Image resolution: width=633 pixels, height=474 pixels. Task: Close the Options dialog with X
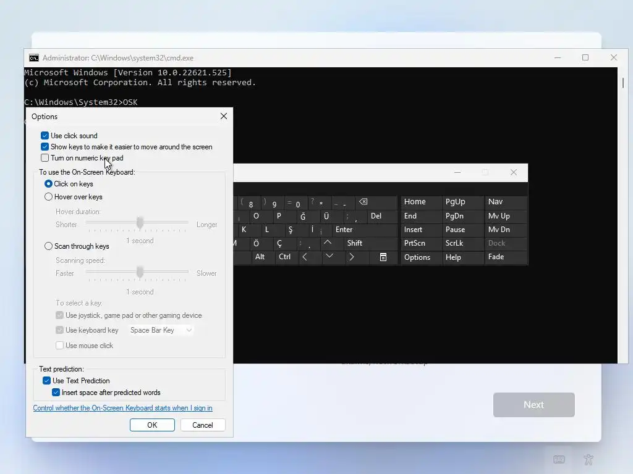(224, 116)
